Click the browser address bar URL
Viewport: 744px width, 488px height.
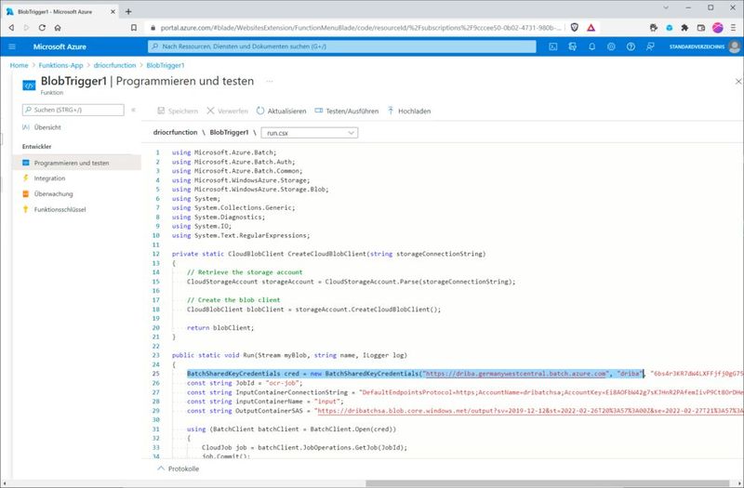click(x=361, y=28)
